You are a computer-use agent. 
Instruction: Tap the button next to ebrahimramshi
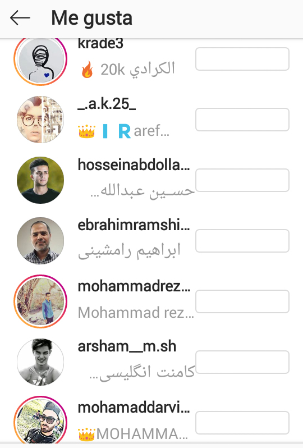point(242,241)
